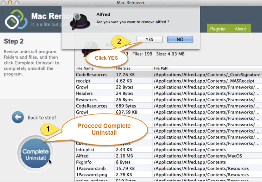Click the Files: 199 summary text
This screenshot has width=262, height=182.
[142, 54]
